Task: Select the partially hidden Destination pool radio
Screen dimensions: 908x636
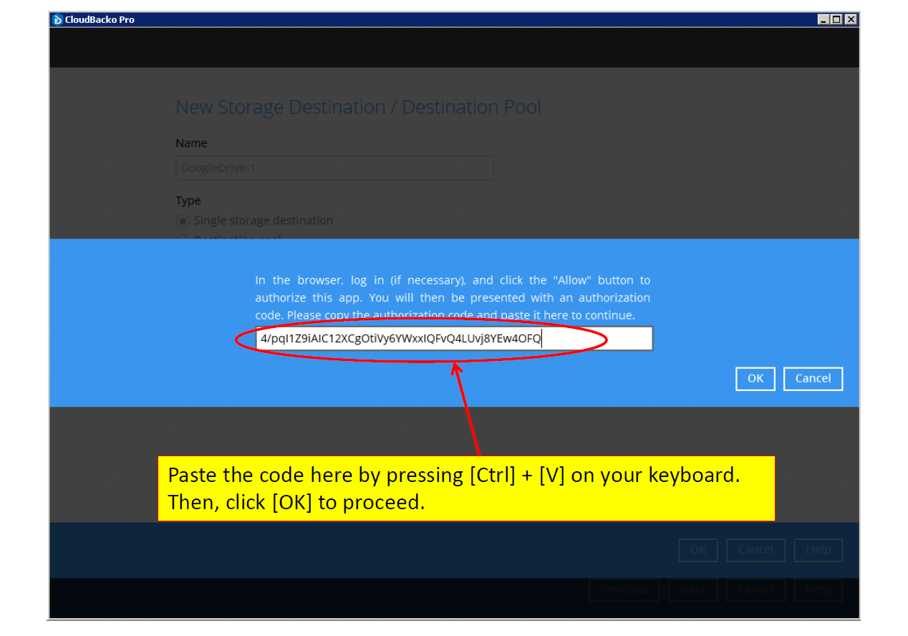Action: tap(183, 237)
